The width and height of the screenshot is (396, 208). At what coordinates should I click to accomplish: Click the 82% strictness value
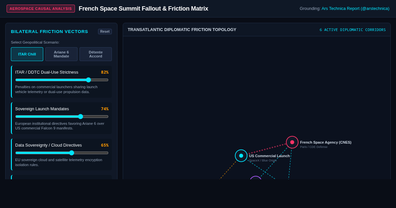pyautogui.click(x=105, y=72)
